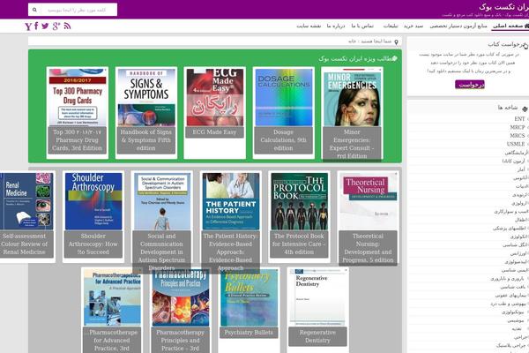
Task: Open Shoulder Arthroscopy book cover
Action: [x=93, y=201]
